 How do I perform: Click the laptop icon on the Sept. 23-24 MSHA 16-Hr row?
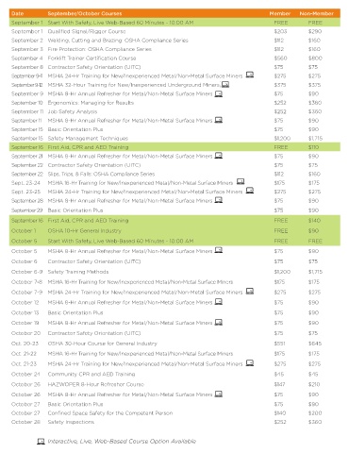(241, 181)
